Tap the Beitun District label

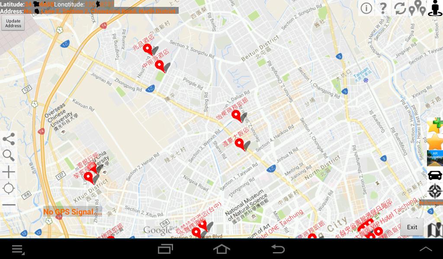(x=260, y=48)
